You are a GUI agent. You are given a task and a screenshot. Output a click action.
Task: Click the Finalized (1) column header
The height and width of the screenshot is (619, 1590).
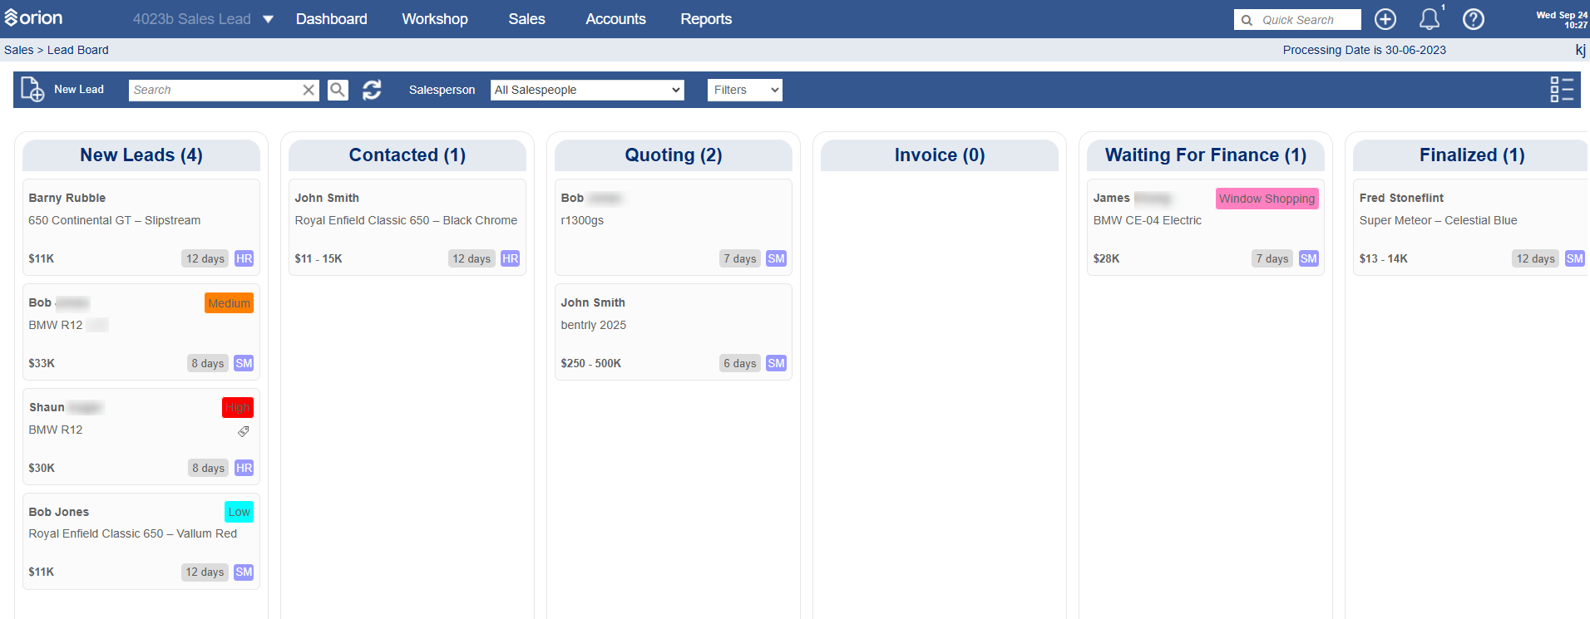1471,155
